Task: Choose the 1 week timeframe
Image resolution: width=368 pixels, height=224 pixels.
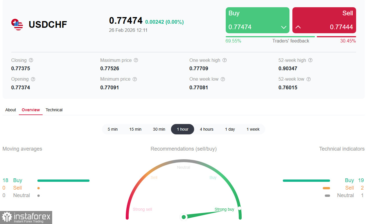Action: point(253,129)
